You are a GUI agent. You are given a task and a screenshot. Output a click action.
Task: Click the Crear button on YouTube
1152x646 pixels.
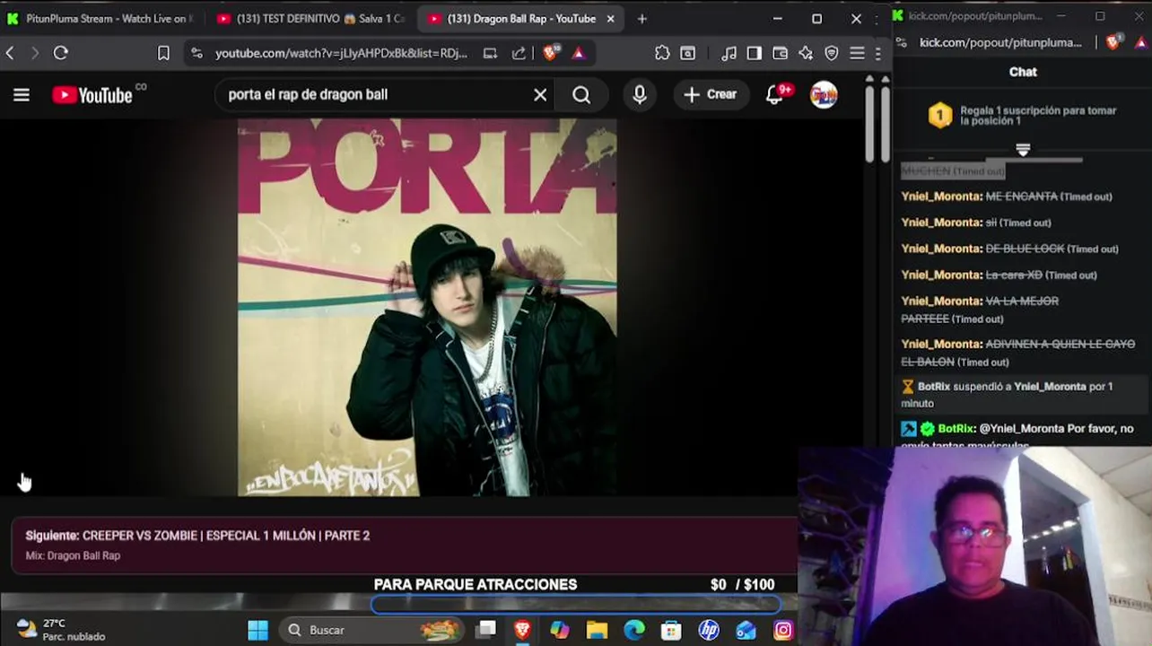(710, 94)
